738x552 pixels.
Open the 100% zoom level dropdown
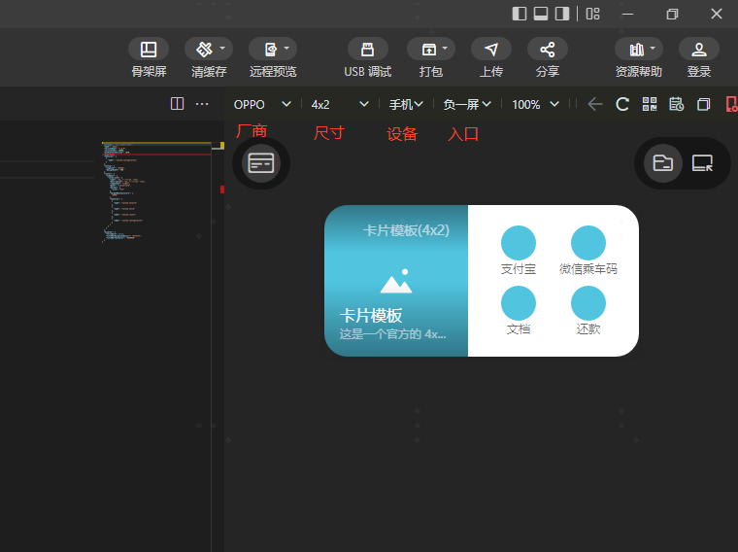[x=536, y=104]
